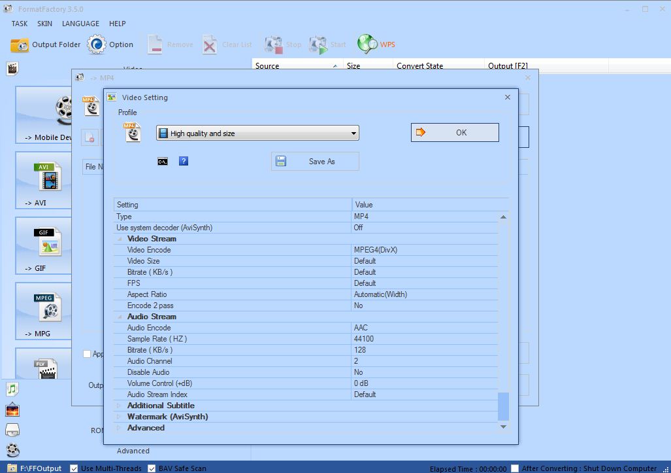Sort the task list by Source column
The width and height of the screenshot is (671, 473).
[297, 66]
